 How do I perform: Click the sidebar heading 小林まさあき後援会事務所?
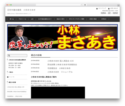[17, 60]
